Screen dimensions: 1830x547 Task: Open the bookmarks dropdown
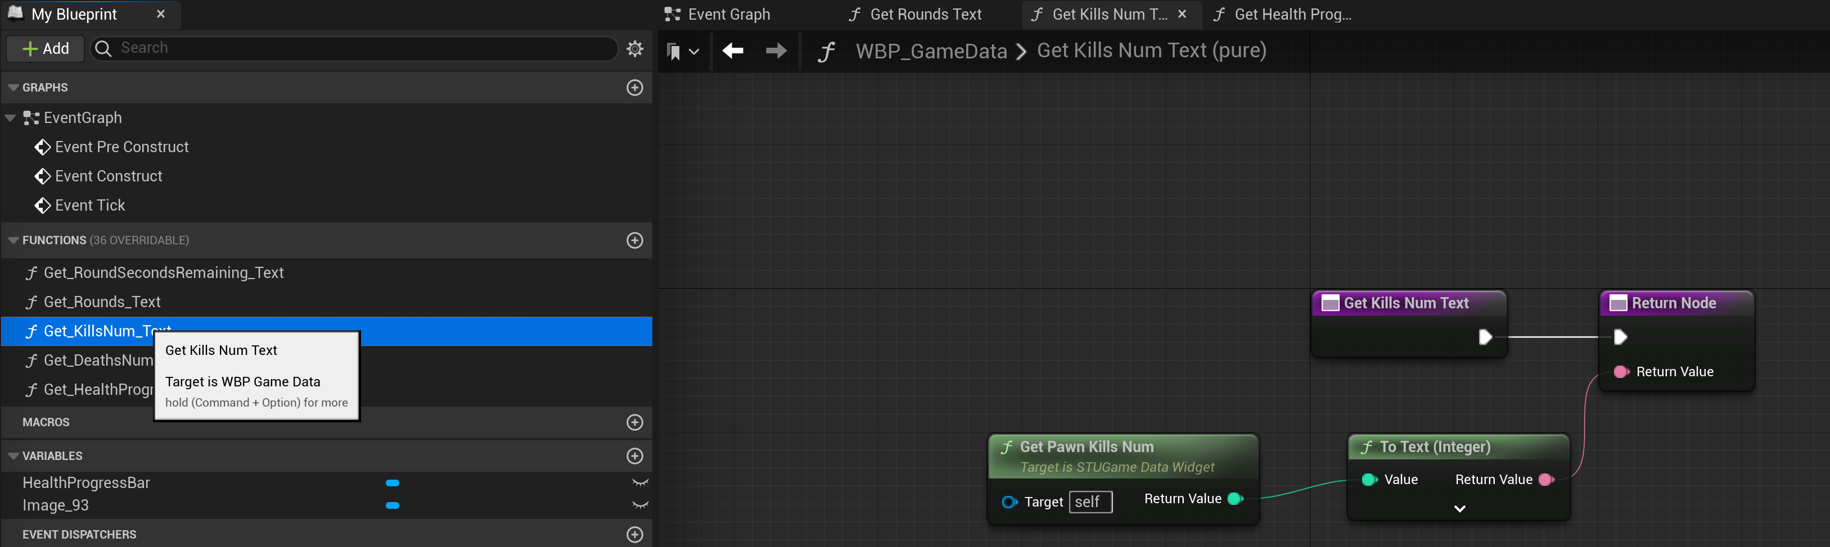(x=683, y=51)
